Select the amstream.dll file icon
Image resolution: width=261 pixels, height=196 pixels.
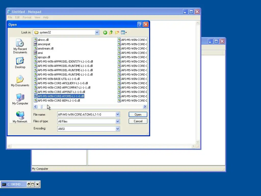click(x=35, y=48)
